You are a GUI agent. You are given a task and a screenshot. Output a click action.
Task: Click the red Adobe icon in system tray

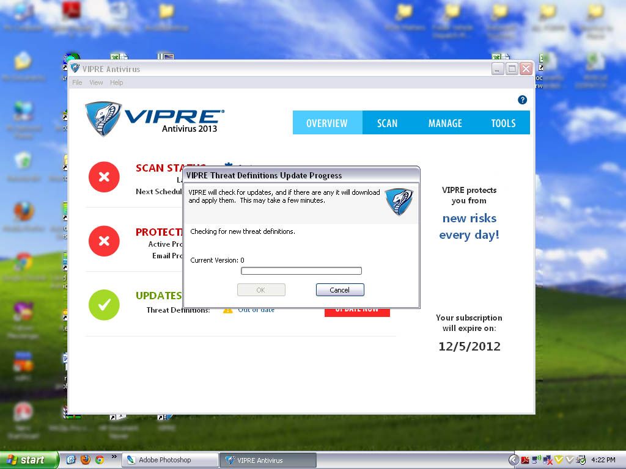pos(525,460)
